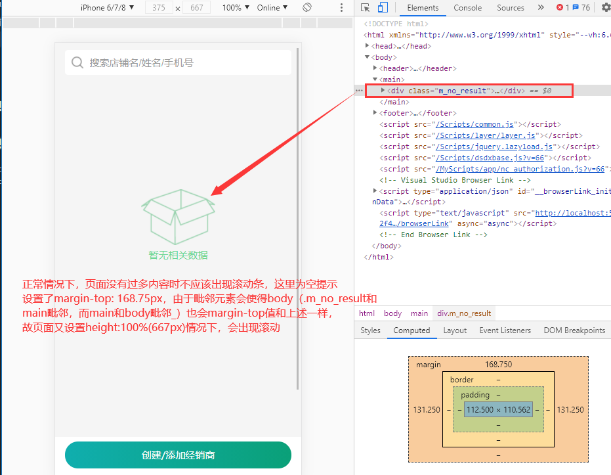This screenshot has height=475, width=611.
Task: Click the viewport width field 375
Action: coord(159,7)
